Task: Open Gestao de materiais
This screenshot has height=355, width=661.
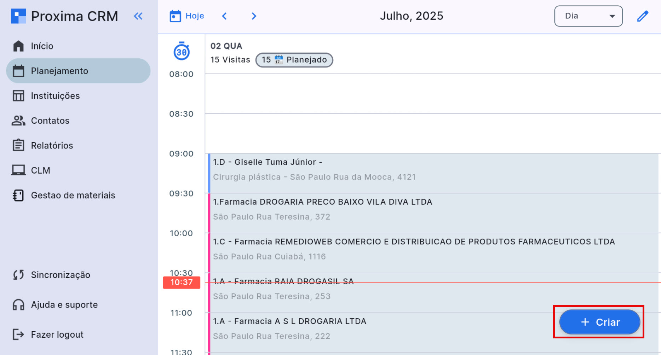Action: click(73, 195)
